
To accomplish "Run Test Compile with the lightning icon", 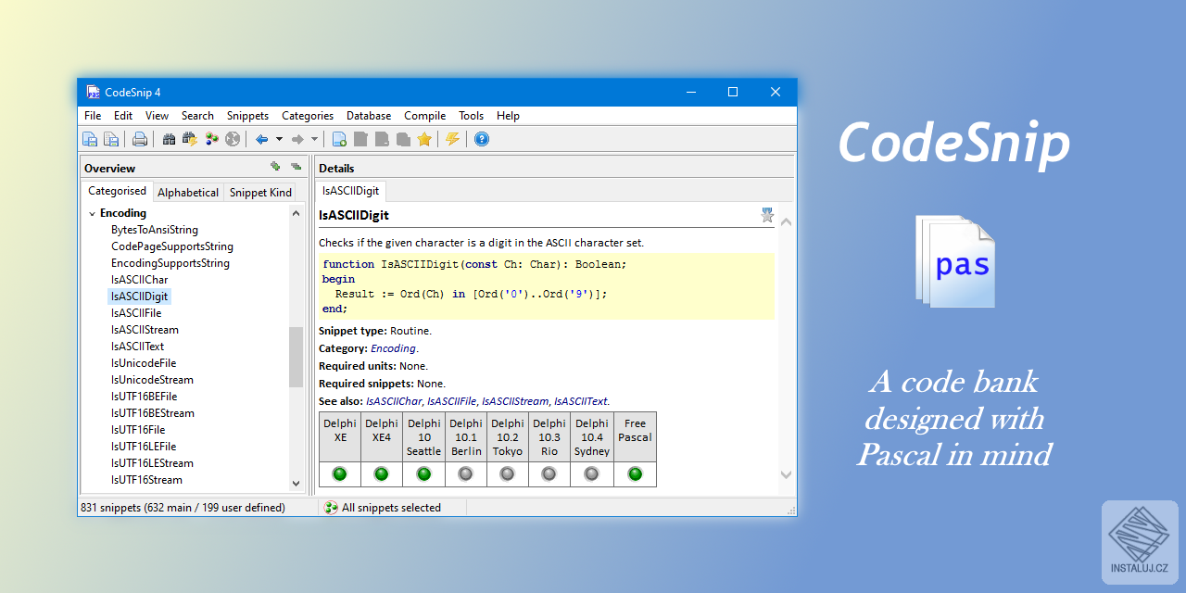I will [452, 139].
